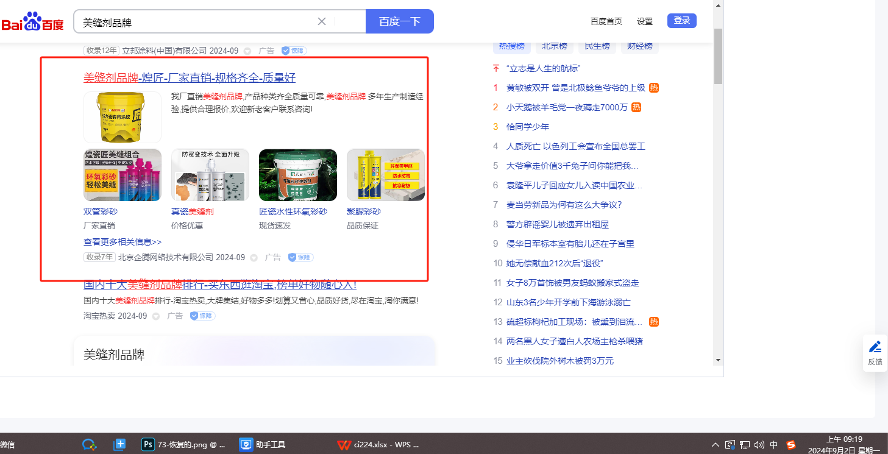Clear the search box with the X icon
Image resolution: width=888 pixels, height=454 pixels.
(x=322, y=22)
